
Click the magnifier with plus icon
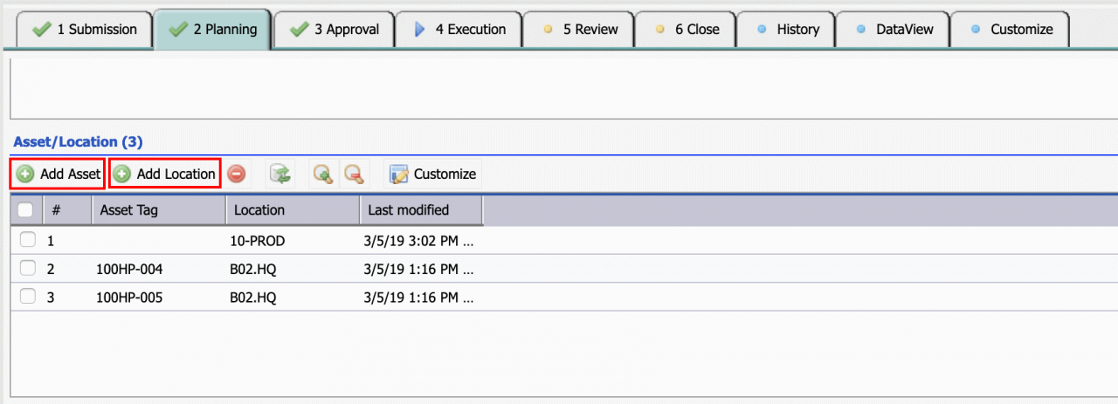coord(323,174)
